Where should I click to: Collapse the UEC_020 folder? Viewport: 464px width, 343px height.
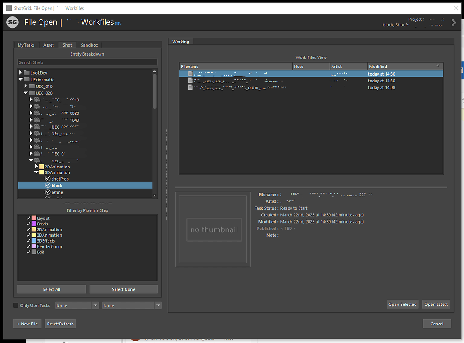(x=26, y=93)
